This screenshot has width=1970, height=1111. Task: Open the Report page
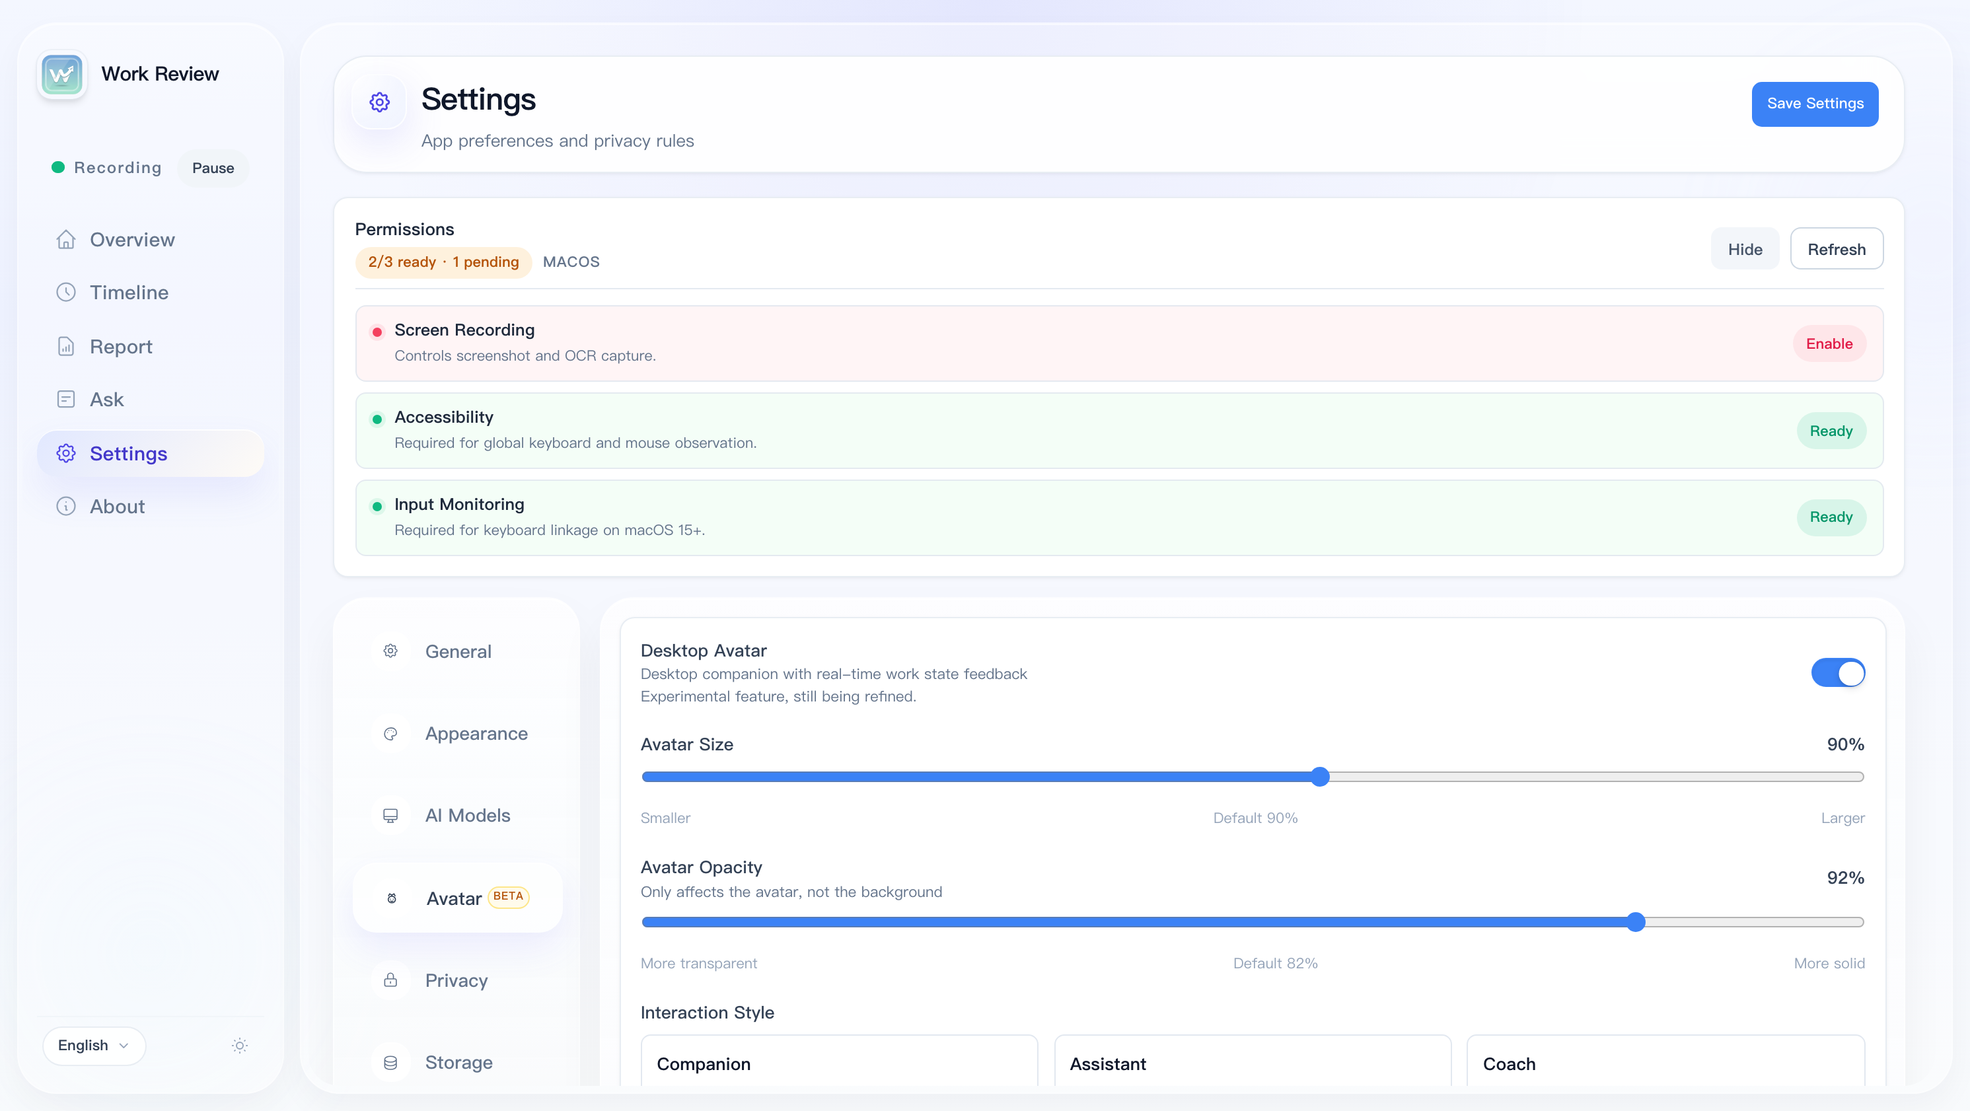pos(151,346)
